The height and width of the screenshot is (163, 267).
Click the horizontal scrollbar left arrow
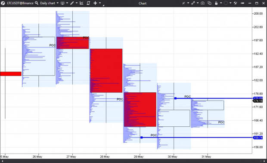click(x=3, y=161)
